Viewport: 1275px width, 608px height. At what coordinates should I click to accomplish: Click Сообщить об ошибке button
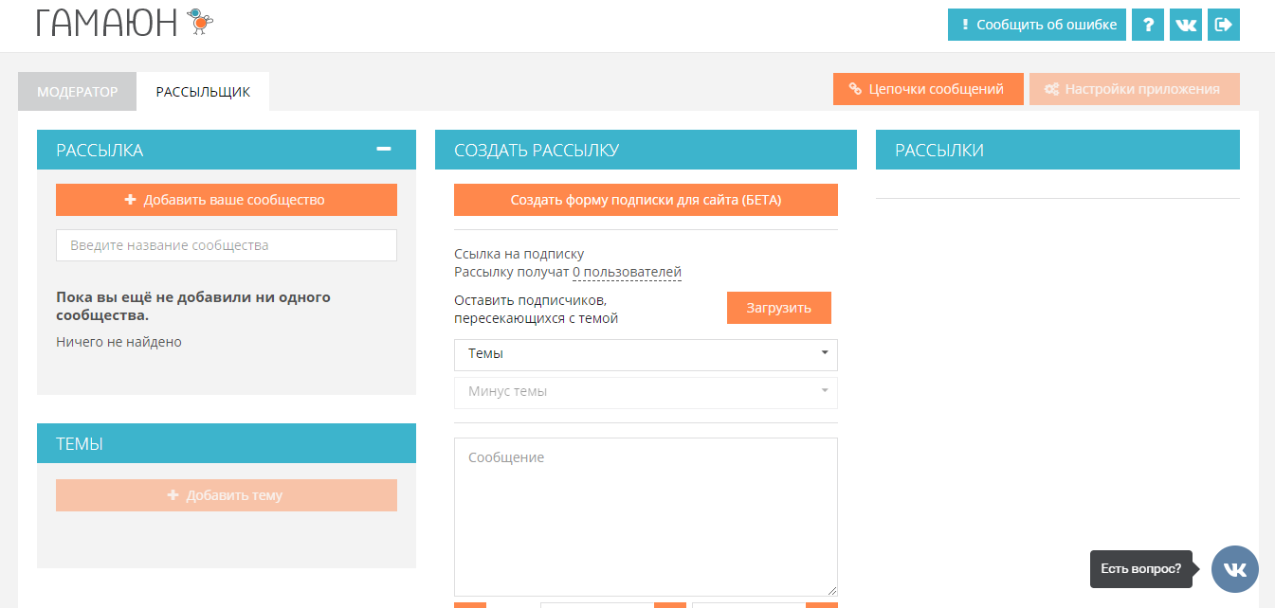[1036, 25]
